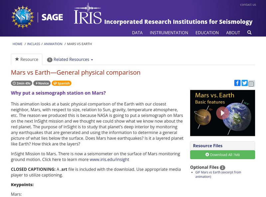Select the star on the Resource tab
Screen dimensions: 266x197
pos(17,59)
